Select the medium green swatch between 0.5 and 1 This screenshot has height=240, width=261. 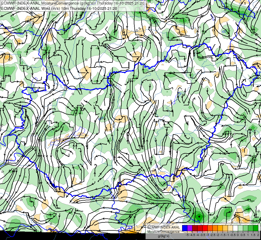(246, 228)
